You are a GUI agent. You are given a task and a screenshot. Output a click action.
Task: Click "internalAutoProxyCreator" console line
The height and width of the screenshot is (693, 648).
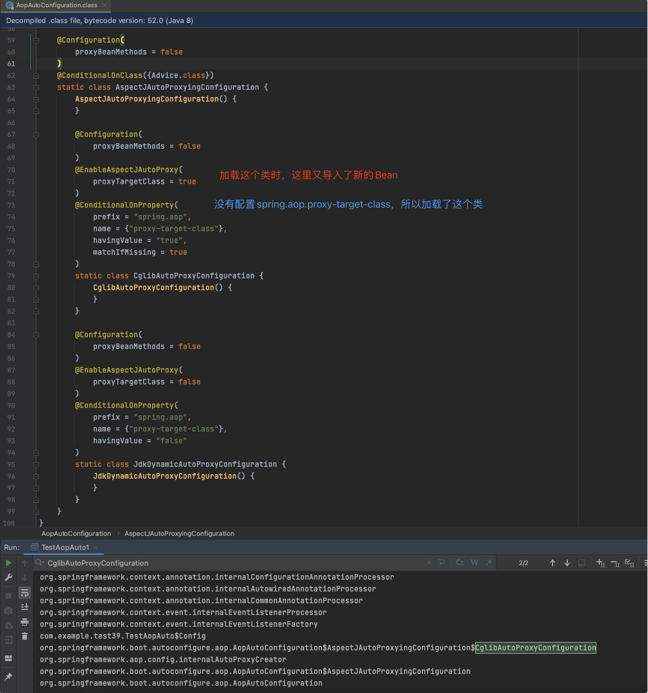click(163, 659)
